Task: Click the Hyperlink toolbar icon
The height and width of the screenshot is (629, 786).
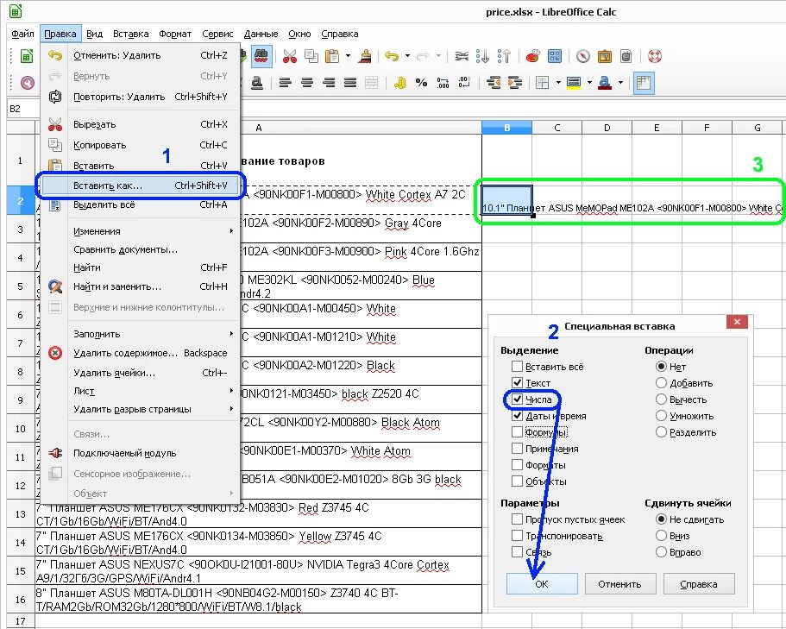Action: tap(462, 56)
